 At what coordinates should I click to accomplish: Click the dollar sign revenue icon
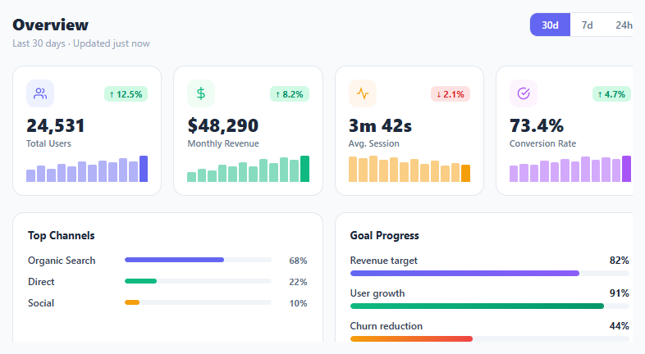click(x=201, y=93)
